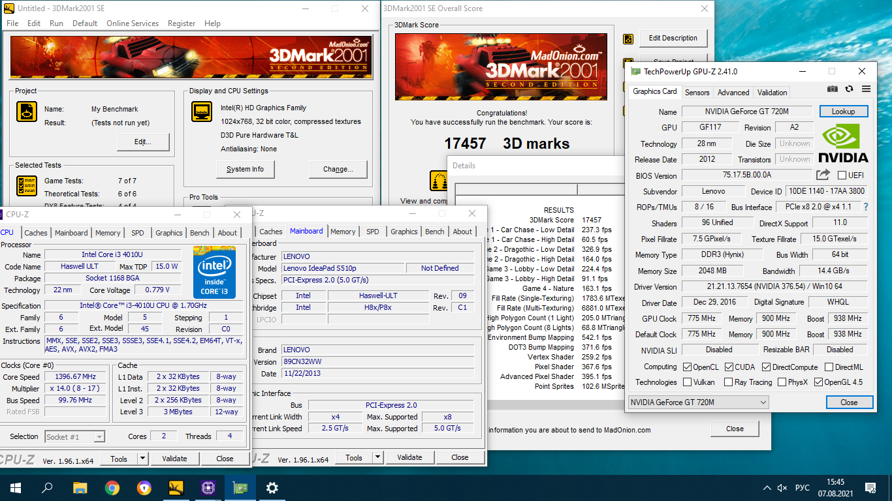Toggle the Vulkan checkbox
This screenshot has width=892, height=501.
(687, 382)
